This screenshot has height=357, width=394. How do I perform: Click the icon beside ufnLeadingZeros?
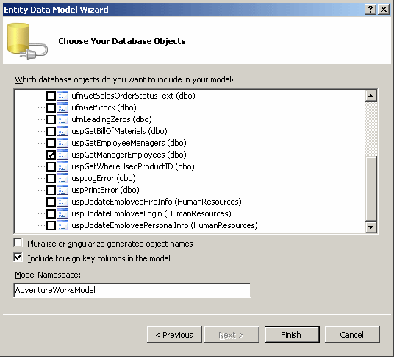coord(62,119)
